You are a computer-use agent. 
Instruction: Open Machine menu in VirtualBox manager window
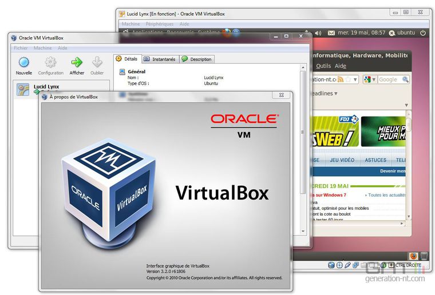43,48
